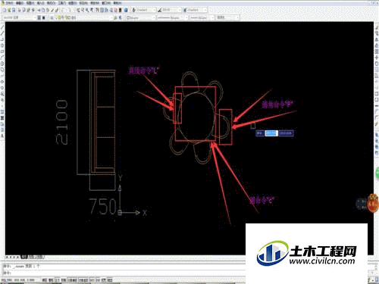
Task: Toggle Snap mode in status bar
Action: (45, 280)
